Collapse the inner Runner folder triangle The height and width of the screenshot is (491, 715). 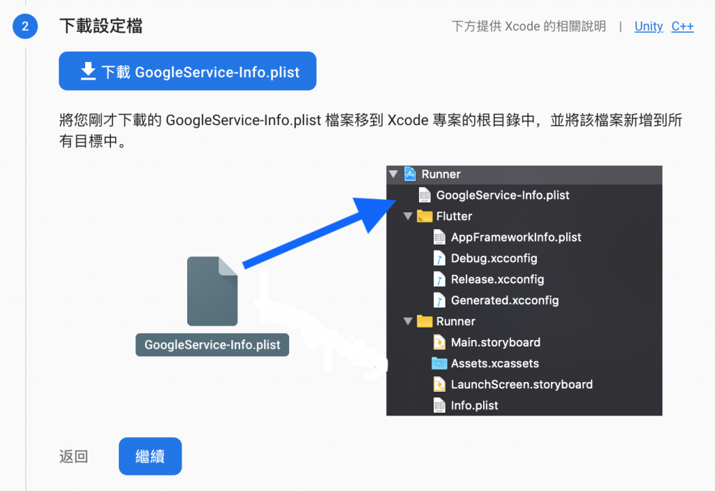408,321
